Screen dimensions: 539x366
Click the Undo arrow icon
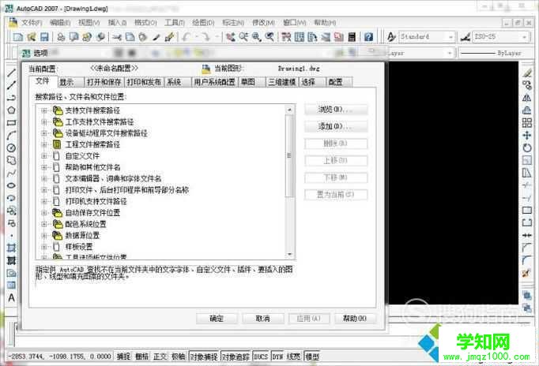(187, 37)
